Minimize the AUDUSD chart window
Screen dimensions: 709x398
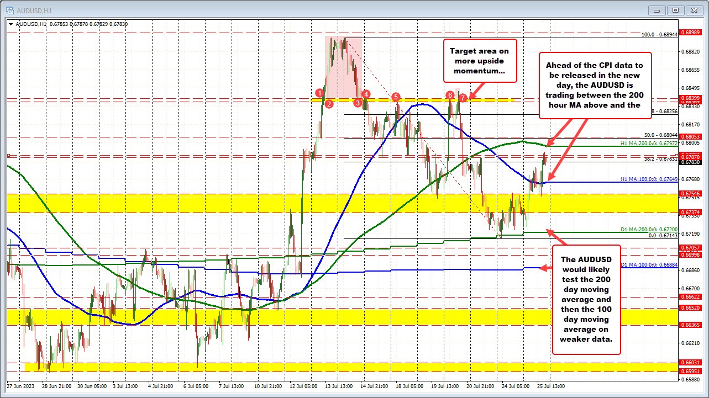click(x=657, y=10)
